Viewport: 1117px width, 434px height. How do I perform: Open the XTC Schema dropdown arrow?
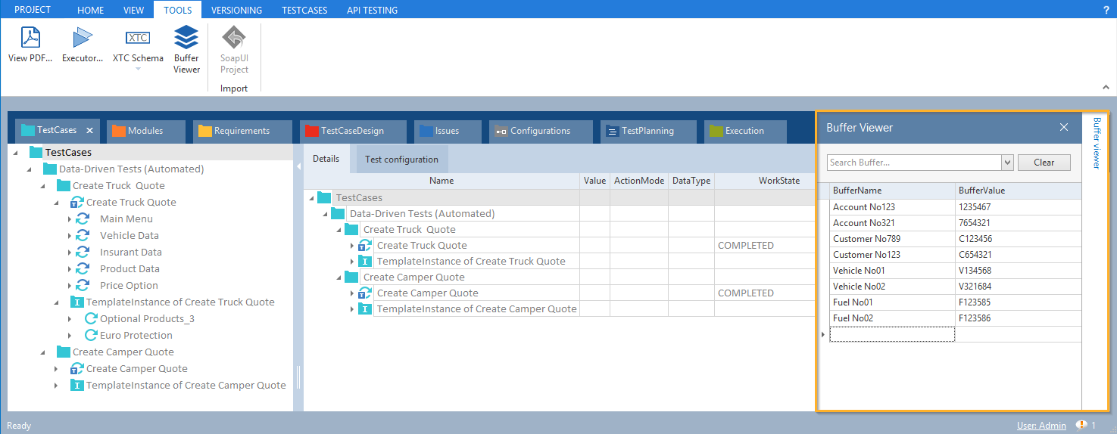(x=138, y=70)
